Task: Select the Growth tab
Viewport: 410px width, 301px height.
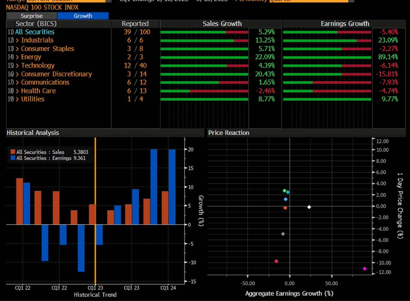Action: [x=83, y=15]
